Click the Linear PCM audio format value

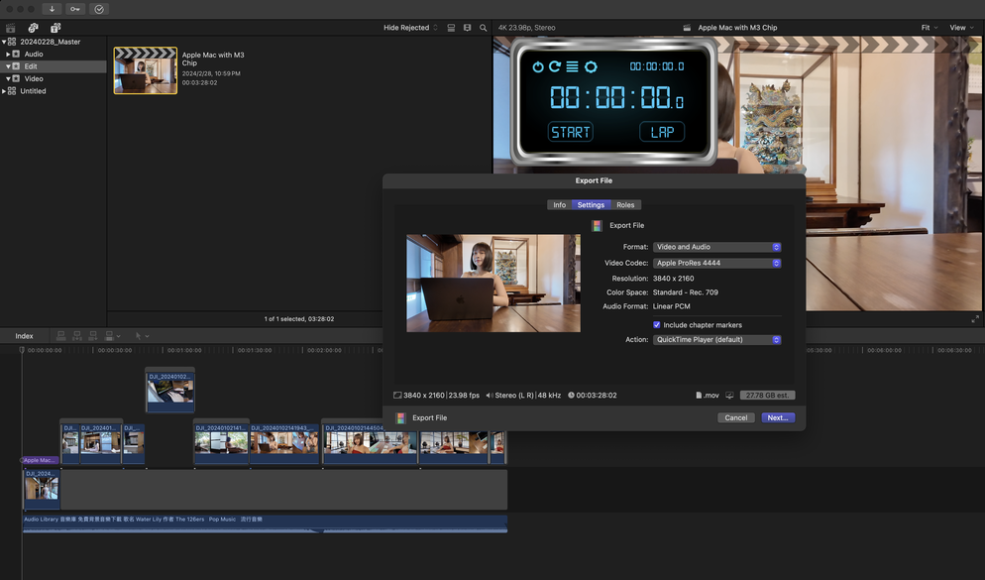click(x=672, y=306)
